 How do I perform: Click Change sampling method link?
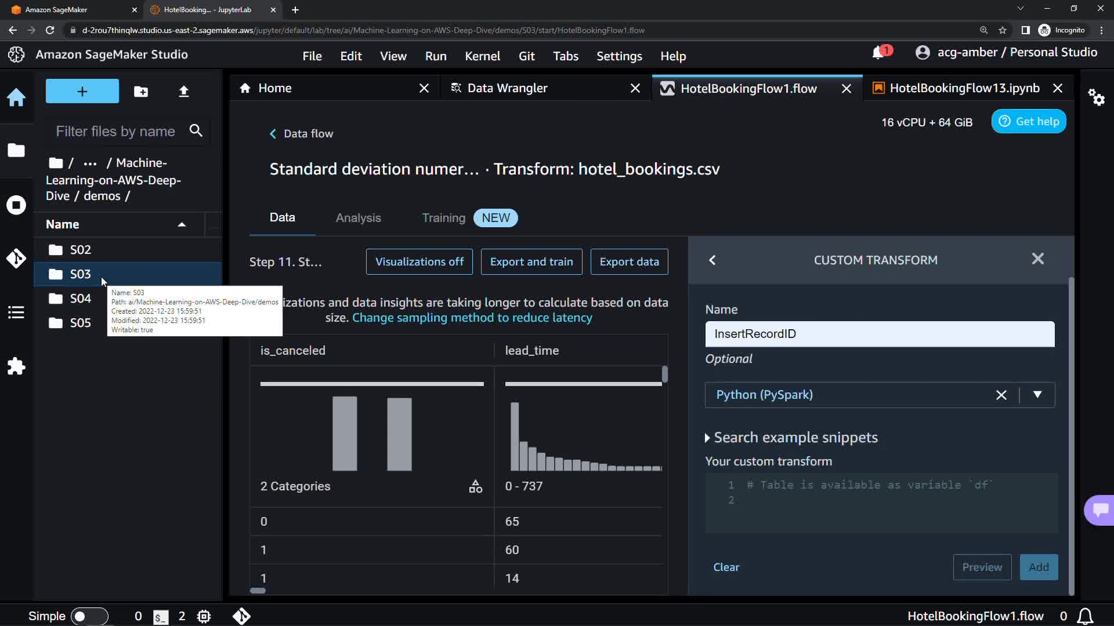[x=472, y=318]
